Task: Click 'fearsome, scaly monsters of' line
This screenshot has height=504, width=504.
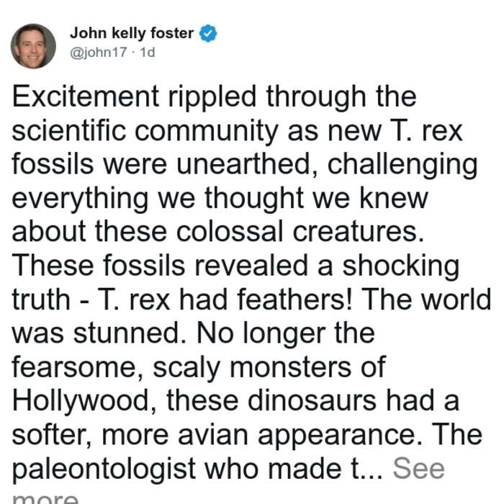Action: click(x=198, y=367)
